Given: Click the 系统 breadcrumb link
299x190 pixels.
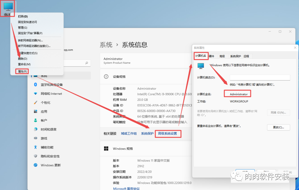Looking at the screenshot, I should click(106, 45).
